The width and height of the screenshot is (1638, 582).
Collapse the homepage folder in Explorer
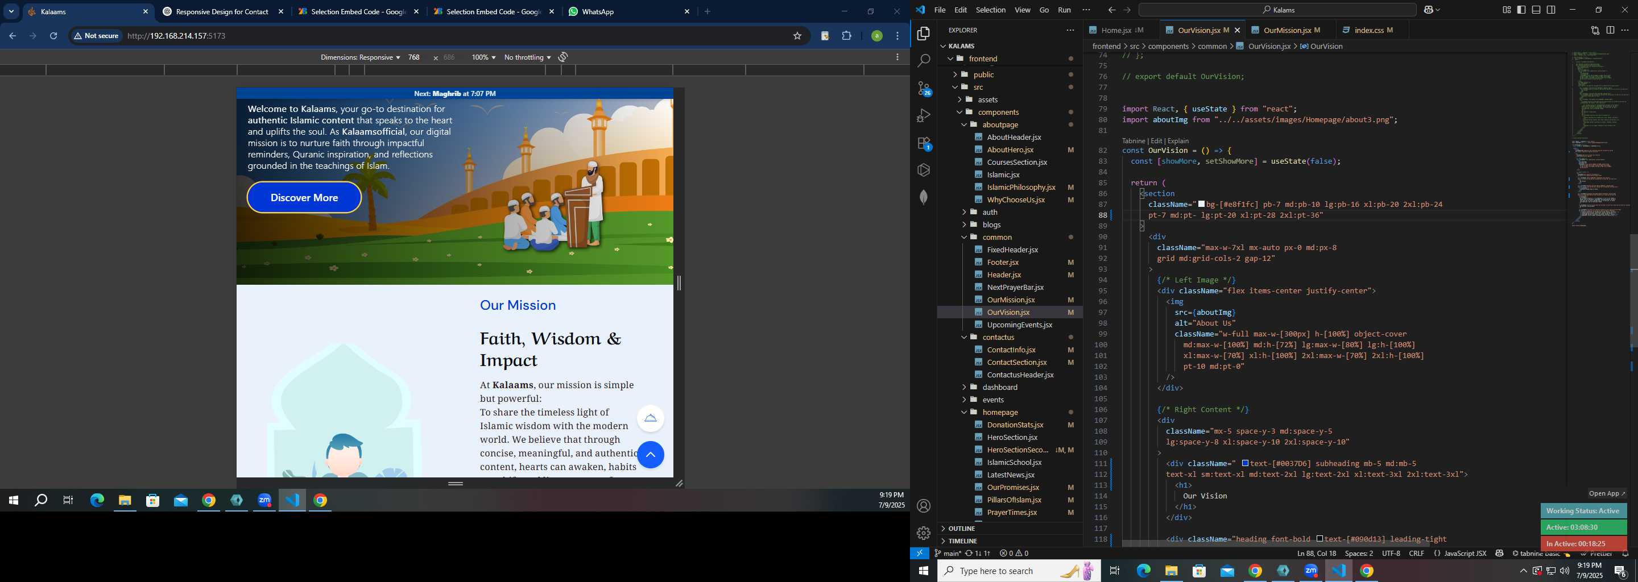coord(1000,413)
